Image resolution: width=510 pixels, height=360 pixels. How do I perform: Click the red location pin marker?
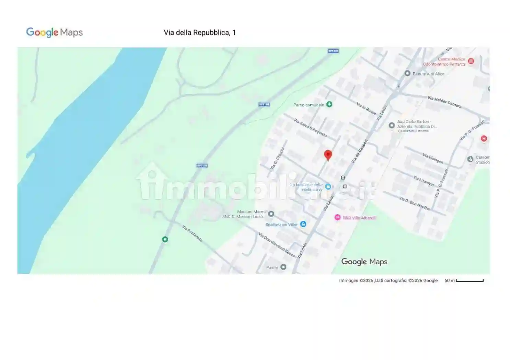(328, 155)
